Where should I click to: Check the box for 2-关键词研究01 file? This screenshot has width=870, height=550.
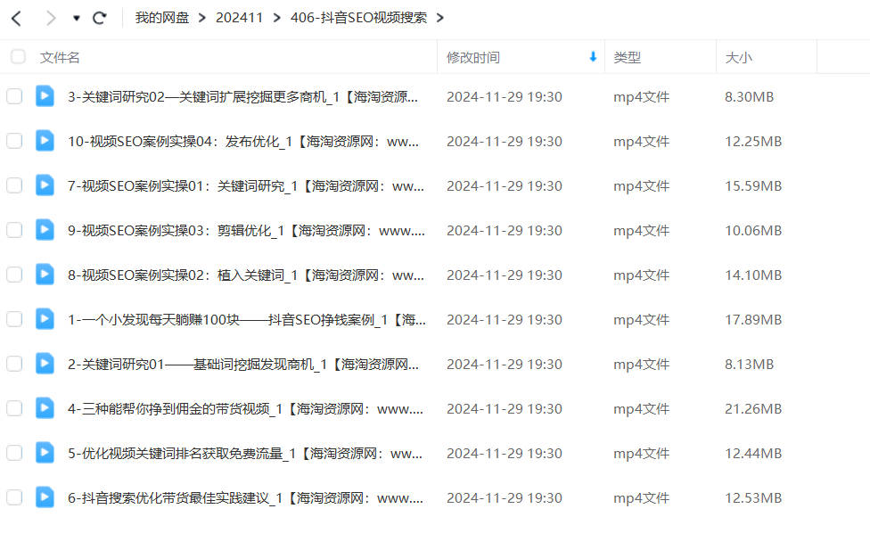pos(14,364)
